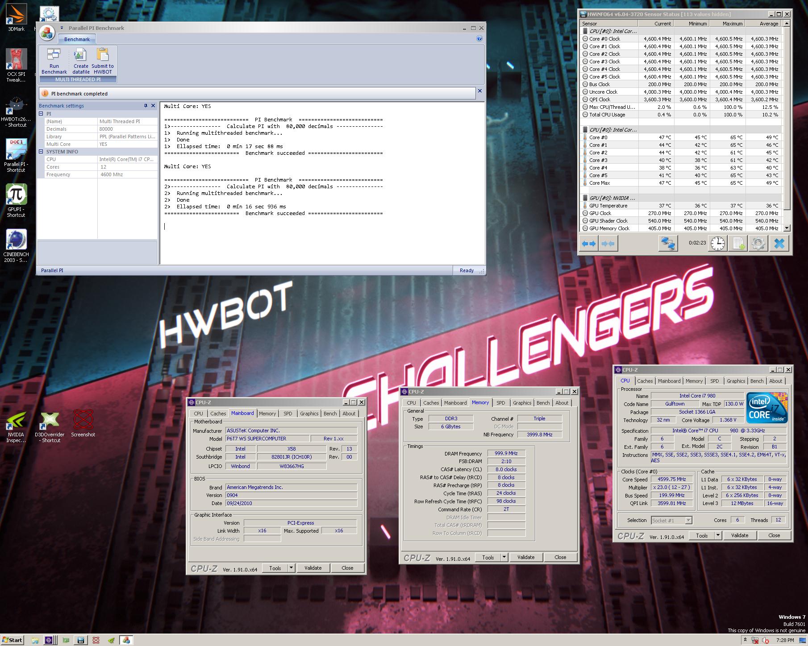Screen dimensions: 808x646
Task: Reset HWiNFO clock timer button
Action: click(718, 244)
